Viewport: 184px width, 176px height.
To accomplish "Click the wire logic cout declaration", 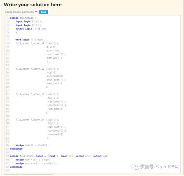I will point(31,40).
